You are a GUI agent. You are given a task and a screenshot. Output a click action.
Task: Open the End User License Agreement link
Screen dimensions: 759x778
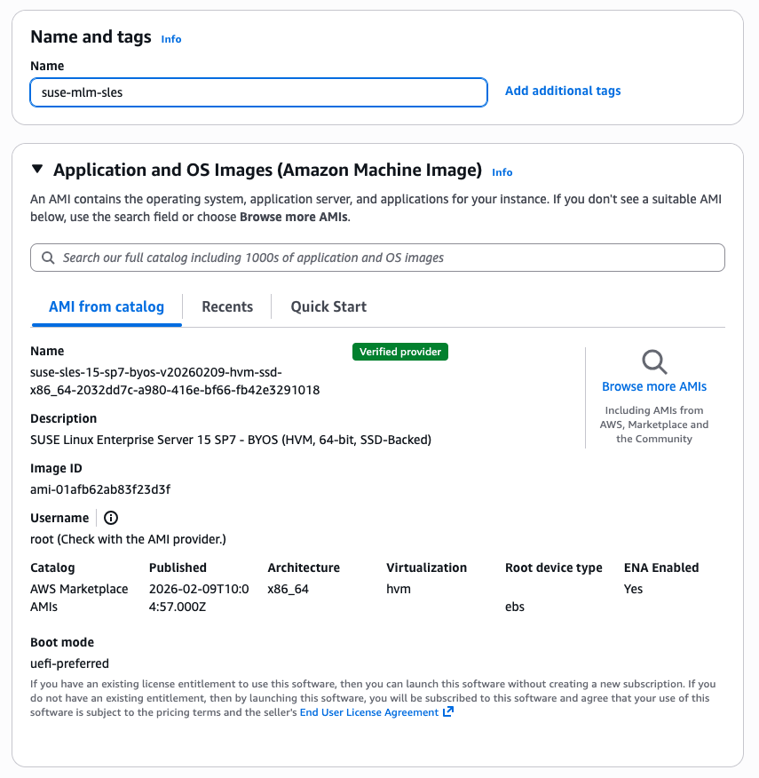[x=368, y=712]
